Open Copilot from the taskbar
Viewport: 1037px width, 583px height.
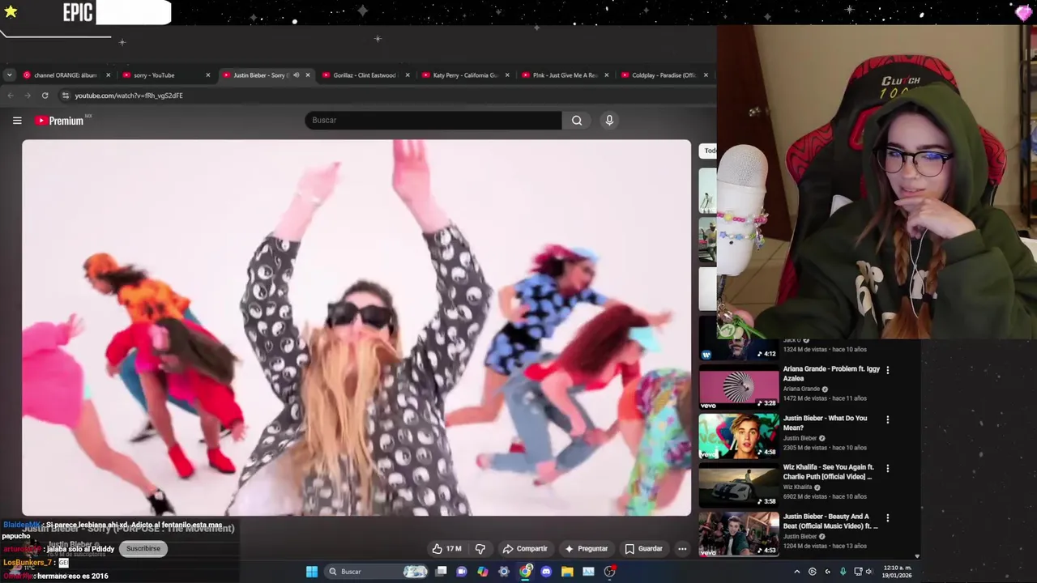pyautogui.click(x=483, y=572)
